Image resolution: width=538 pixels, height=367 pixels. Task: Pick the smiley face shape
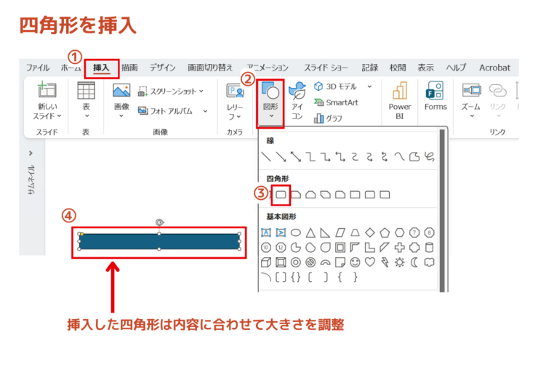pos(355,262)
